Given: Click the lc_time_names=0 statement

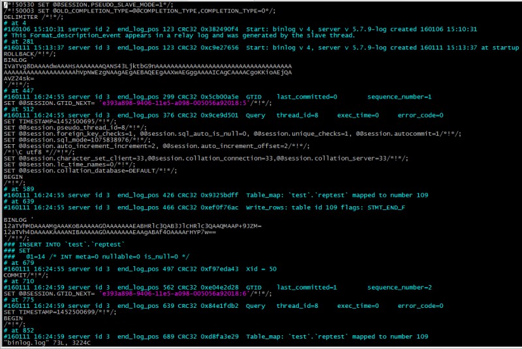Looking at the screenshot, I should pos(69,164).
